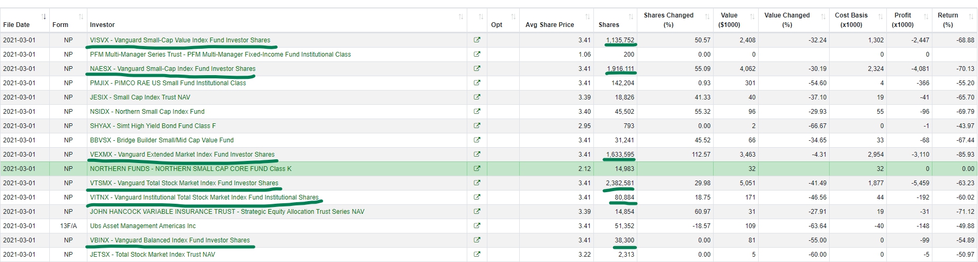978x262 pixels.
Task: Select highlighted Northern Small Cap Core Fund row
Action: tap(488, 169)
